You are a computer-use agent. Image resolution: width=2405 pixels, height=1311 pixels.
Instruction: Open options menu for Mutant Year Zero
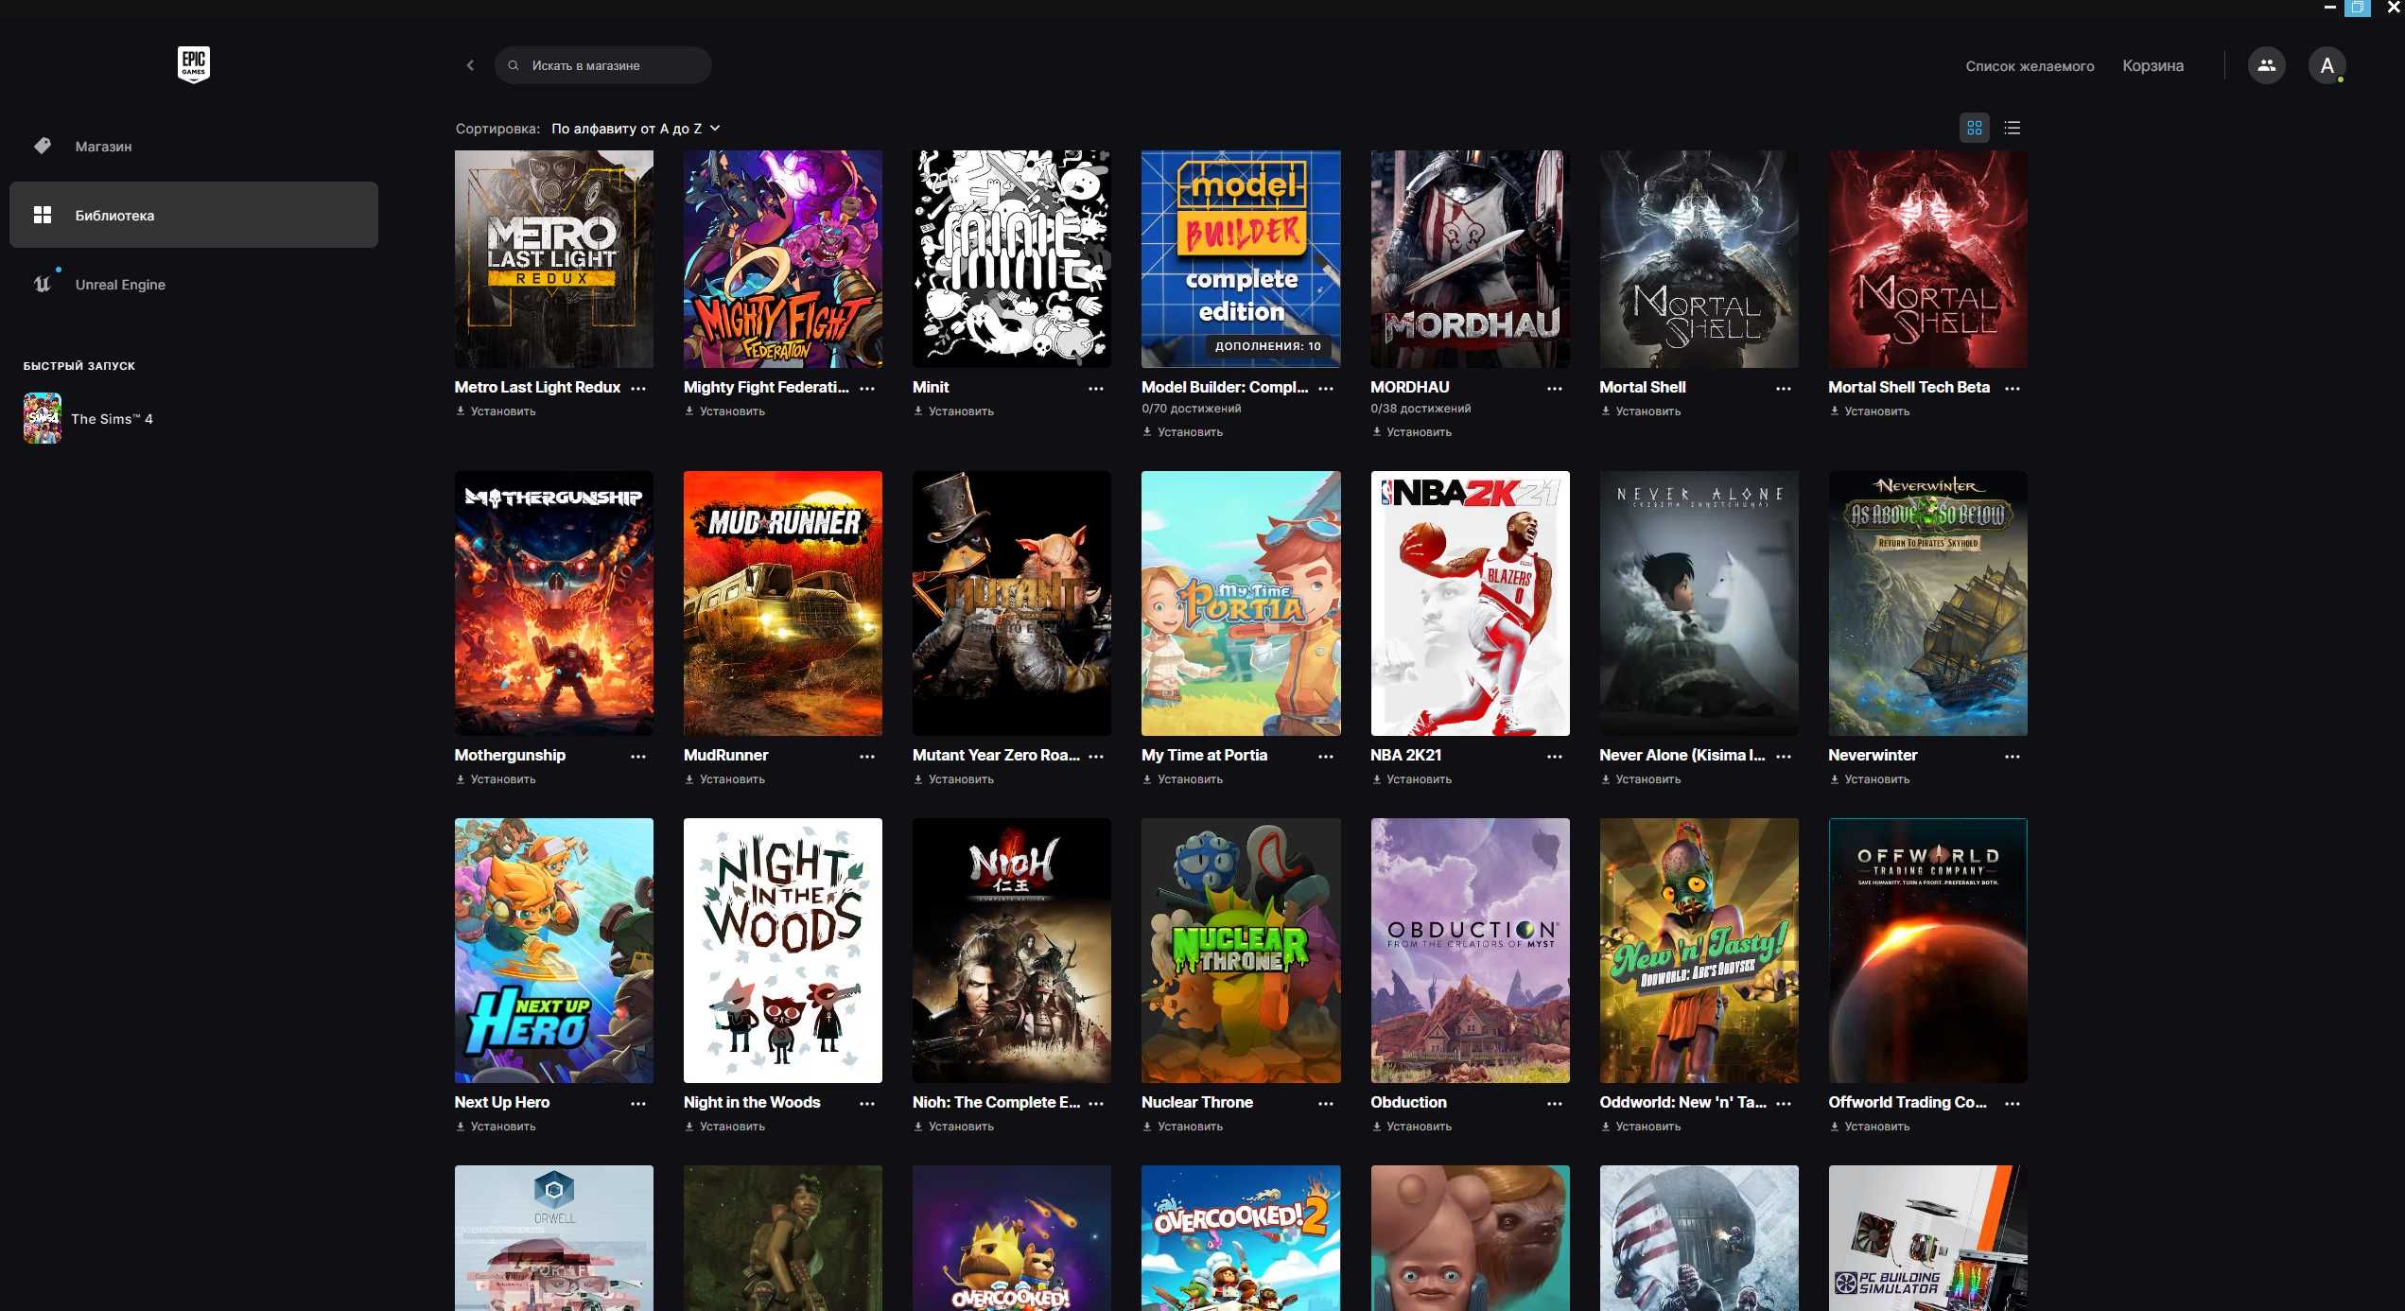click(x=1096, y=756)
